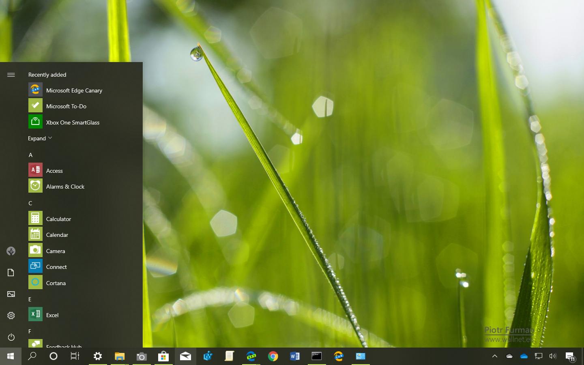Open the Command Prompt taskbar shortcut
This screenshot has width=584, height=365.
(317, 356)
